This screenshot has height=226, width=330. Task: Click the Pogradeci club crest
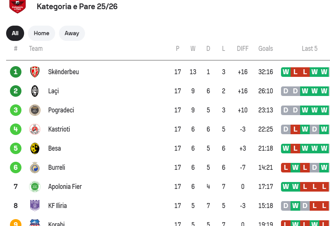tap(35, 110)
